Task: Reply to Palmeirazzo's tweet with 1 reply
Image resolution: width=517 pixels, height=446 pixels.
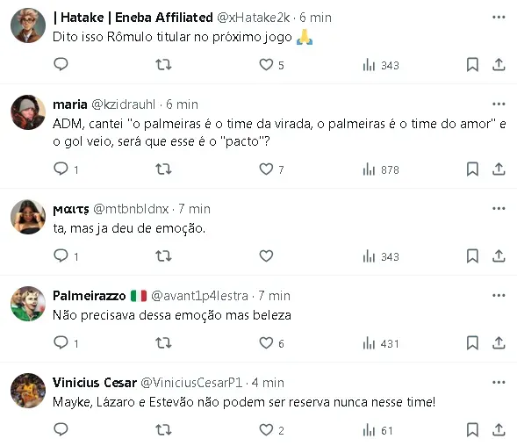Action: pyautogui.click(x=66, y=343)
